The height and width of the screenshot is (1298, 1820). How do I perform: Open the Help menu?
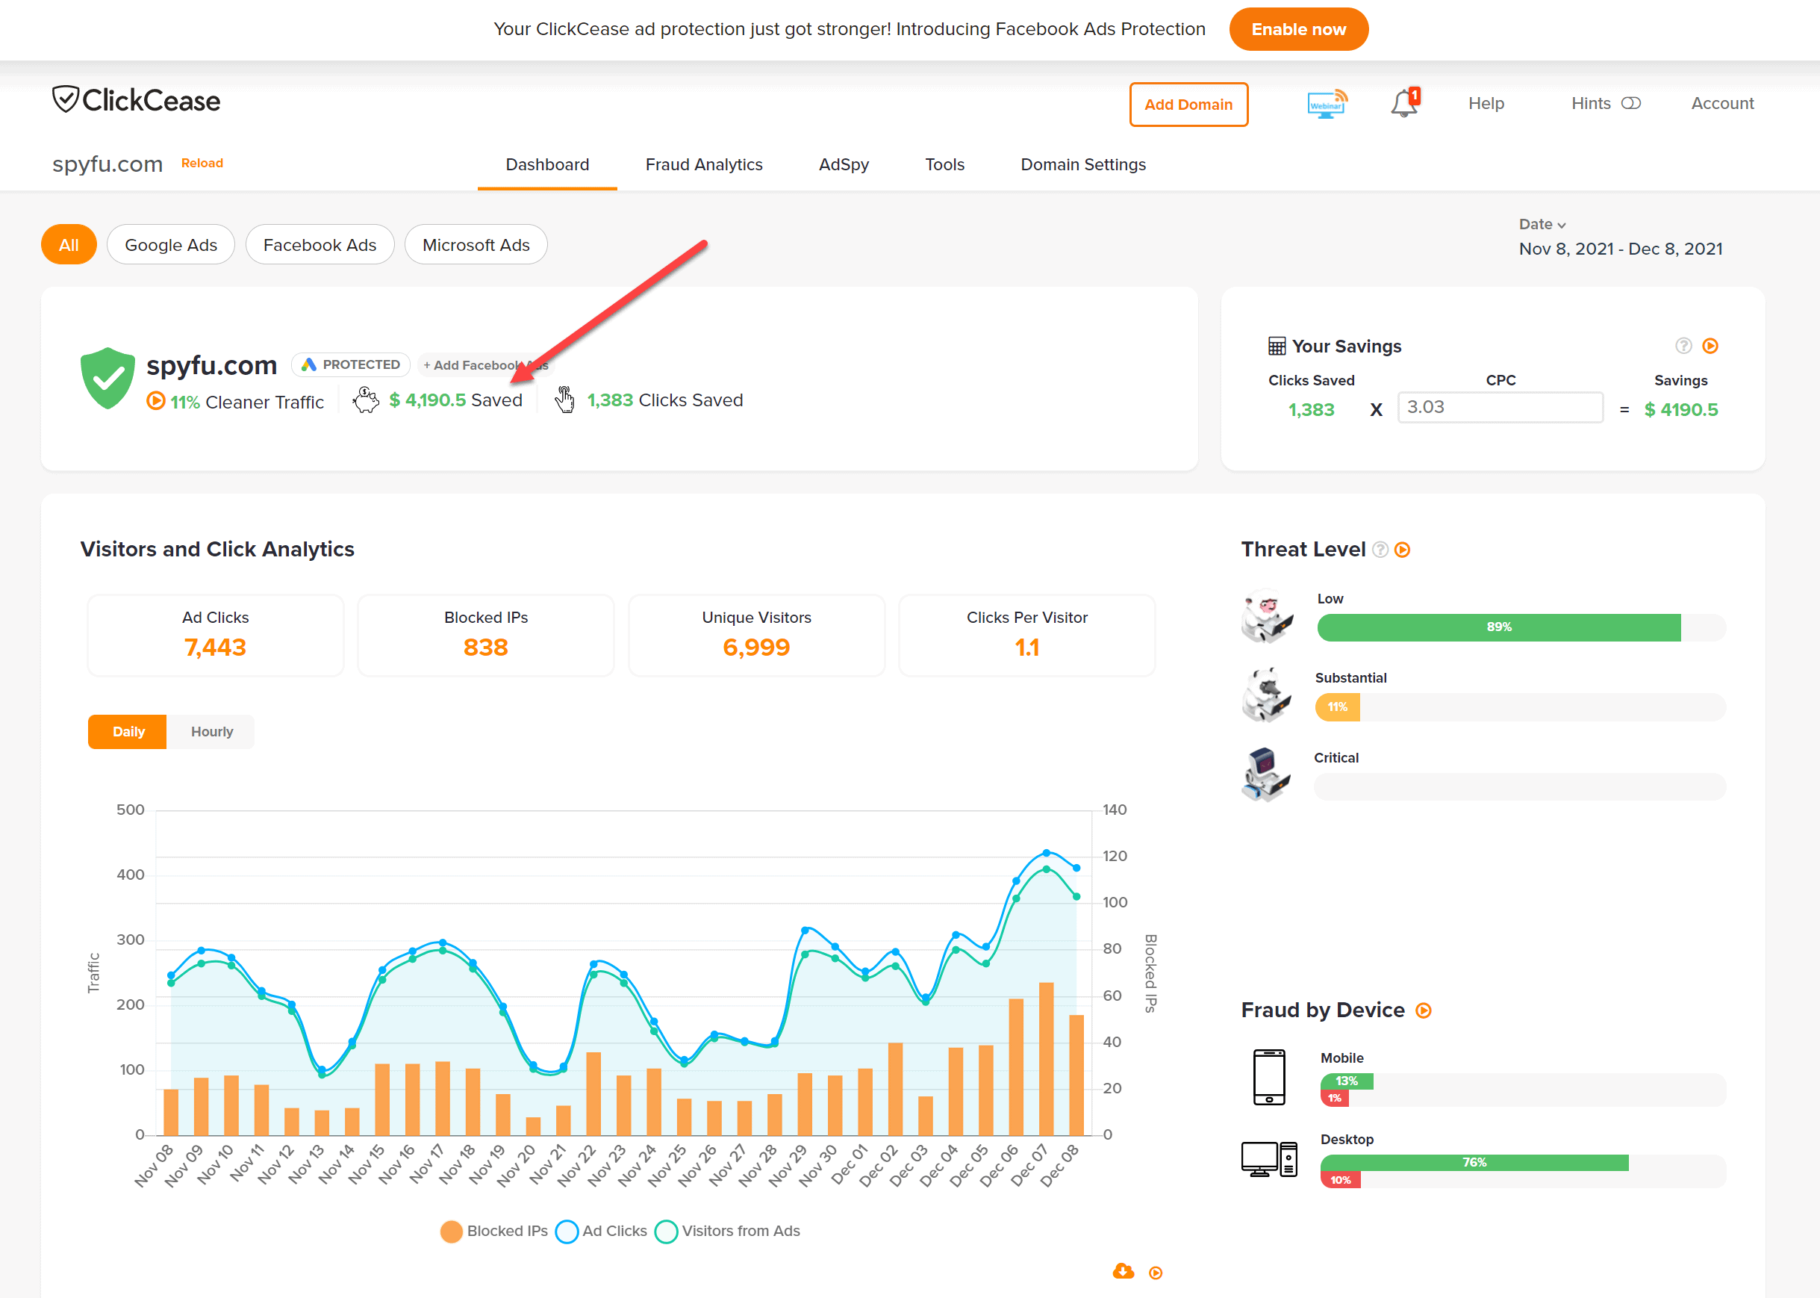point(1486,103)
